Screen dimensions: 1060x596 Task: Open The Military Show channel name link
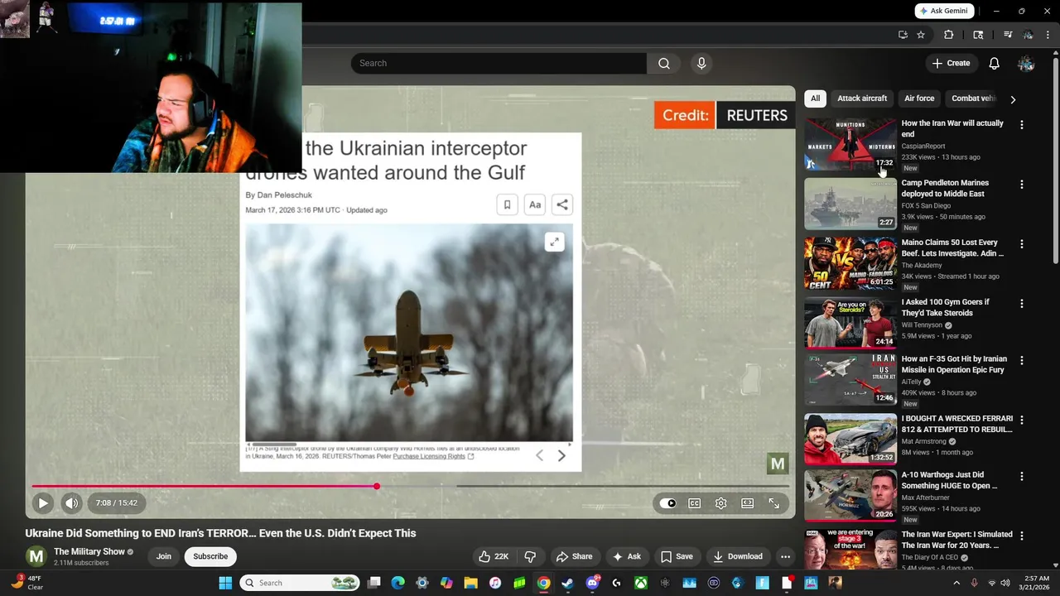coord(89,551)
